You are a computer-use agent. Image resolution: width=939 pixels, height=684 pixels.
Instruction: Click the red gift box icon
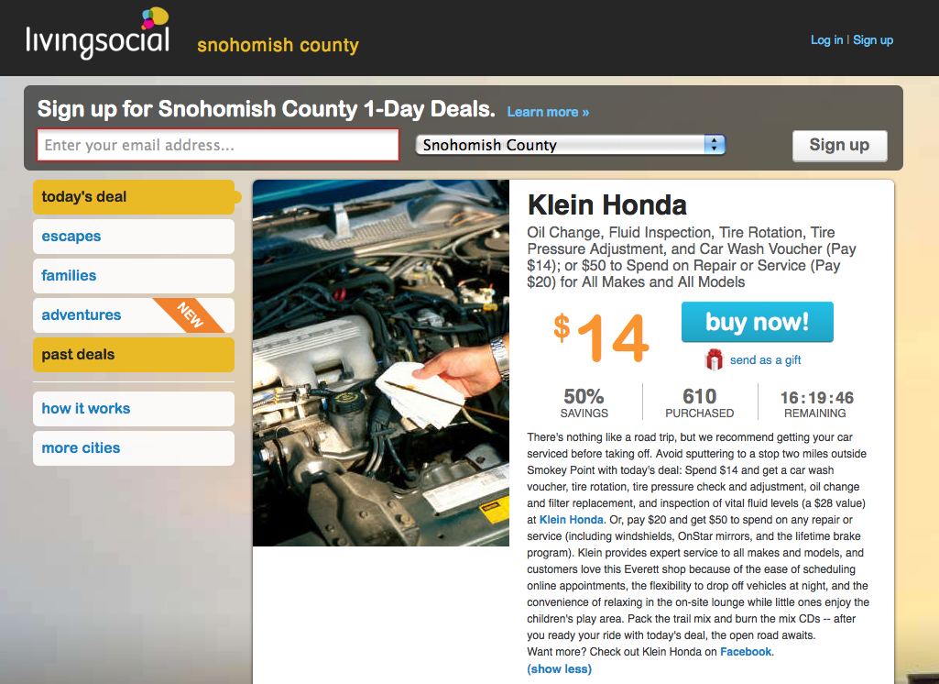(714, 359)
